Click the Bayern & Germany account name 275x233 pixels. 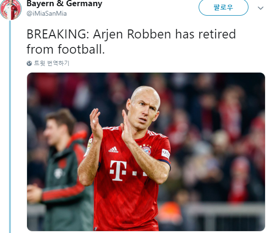pos(64,3)
